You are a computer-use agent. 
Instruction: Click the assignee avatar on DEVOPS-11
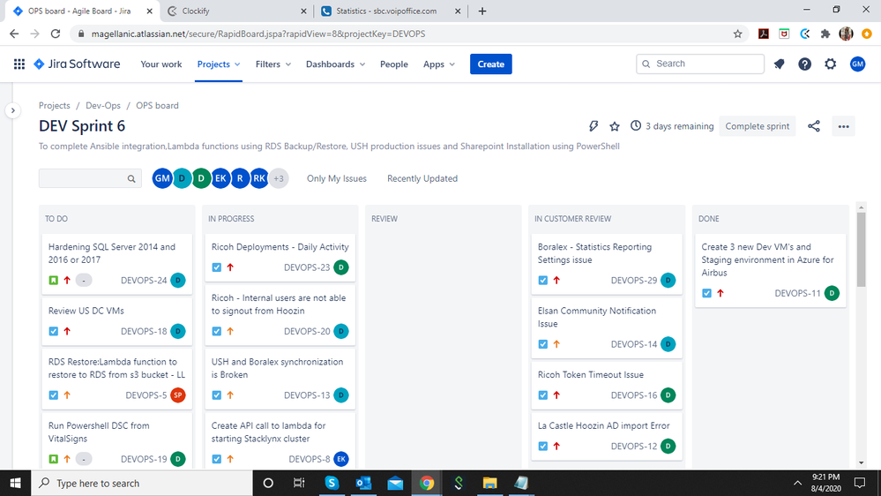pos(832,293)
